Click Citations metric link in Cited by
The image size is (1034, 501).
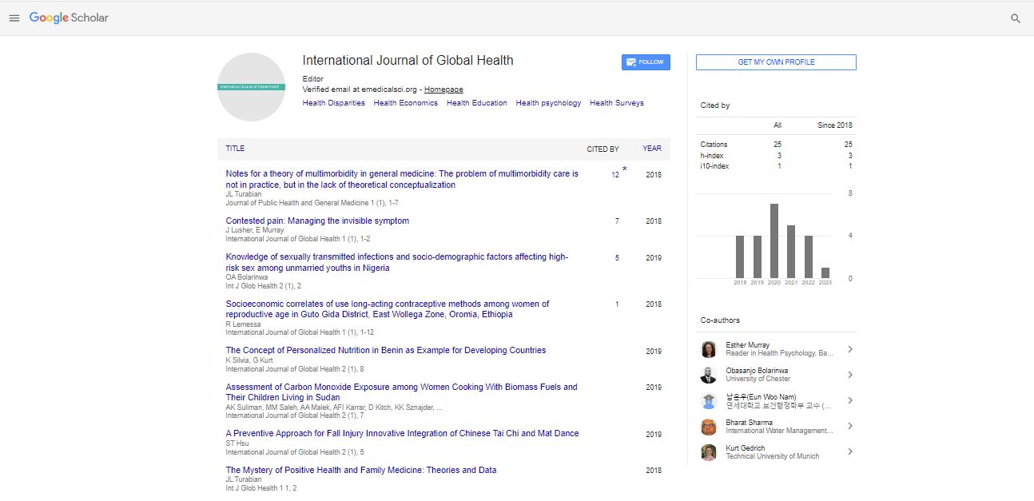(x=714, y=145)
